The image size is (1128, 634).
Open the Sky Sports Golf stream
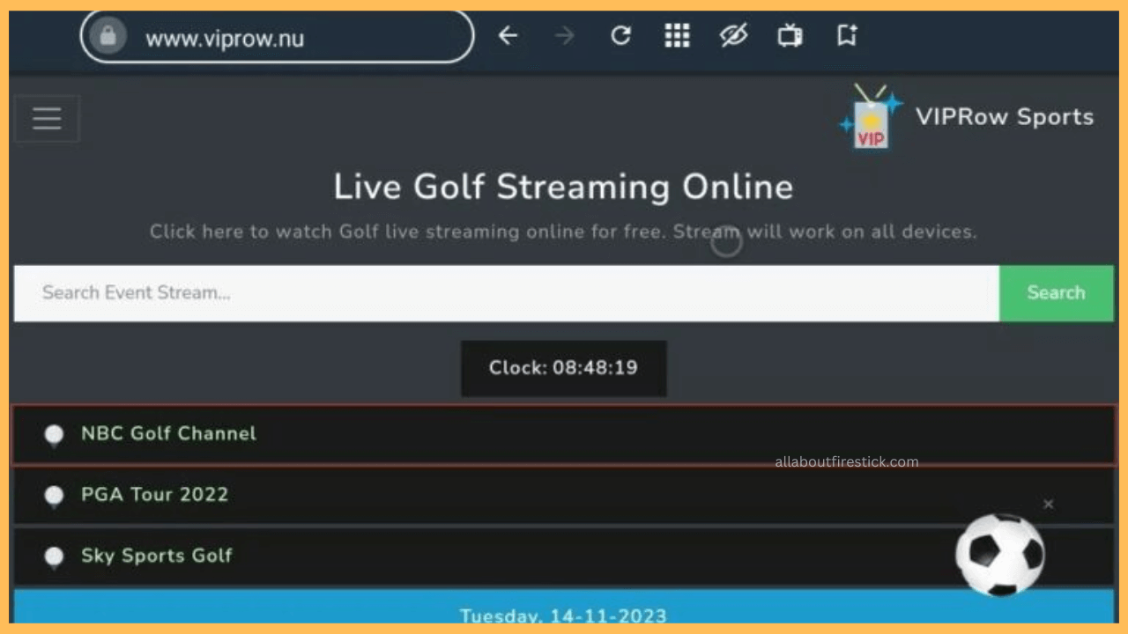(x=156, y=556)
